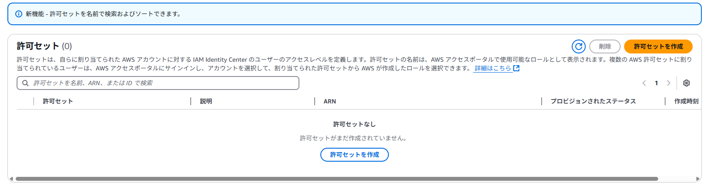707x186 pixels.
Task: Click the refresh icon beside the 削除 button
Action: pyautogui.click(x=579, y=46)
